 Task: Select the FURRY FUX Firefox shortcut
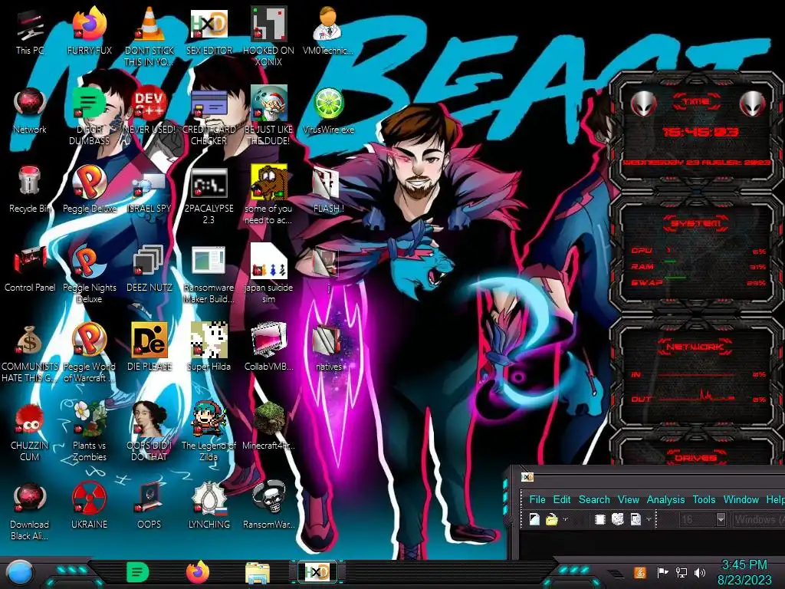(x=89, y=32)
